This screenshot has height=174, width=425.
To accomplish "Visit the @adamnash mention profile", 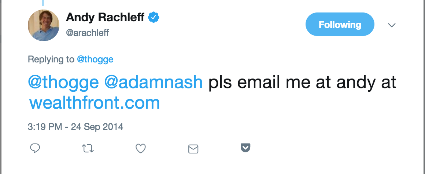I will click(x=154, y=83).
